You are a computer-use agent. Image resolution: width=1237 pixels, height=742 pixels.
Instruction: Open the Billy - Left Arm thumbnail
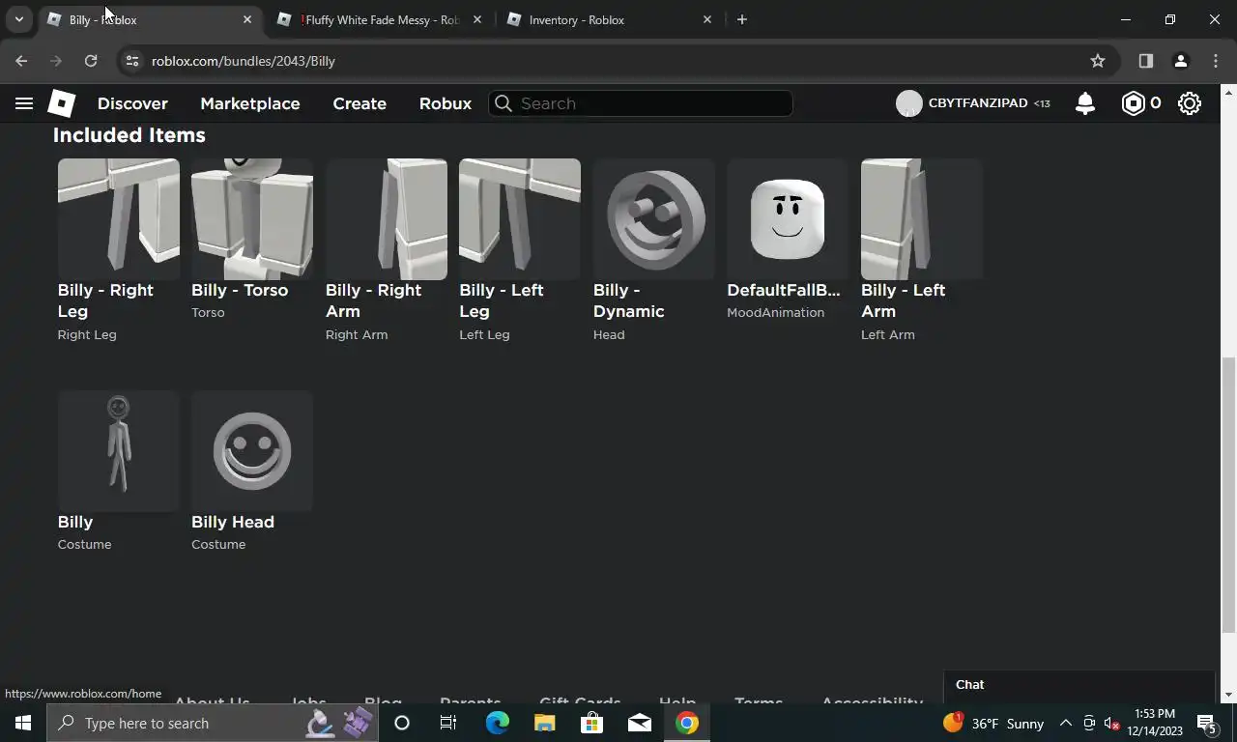pyautogui.click(x=922, y=219)
